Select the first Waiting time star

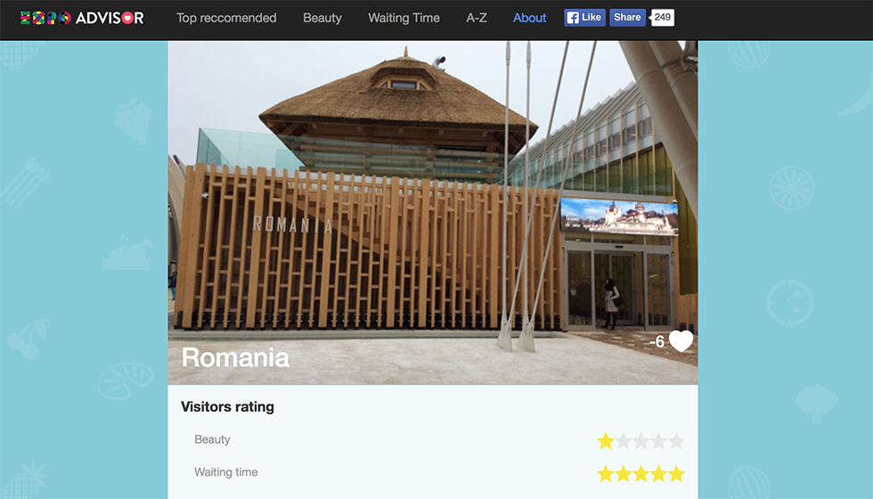pos(605,474)
